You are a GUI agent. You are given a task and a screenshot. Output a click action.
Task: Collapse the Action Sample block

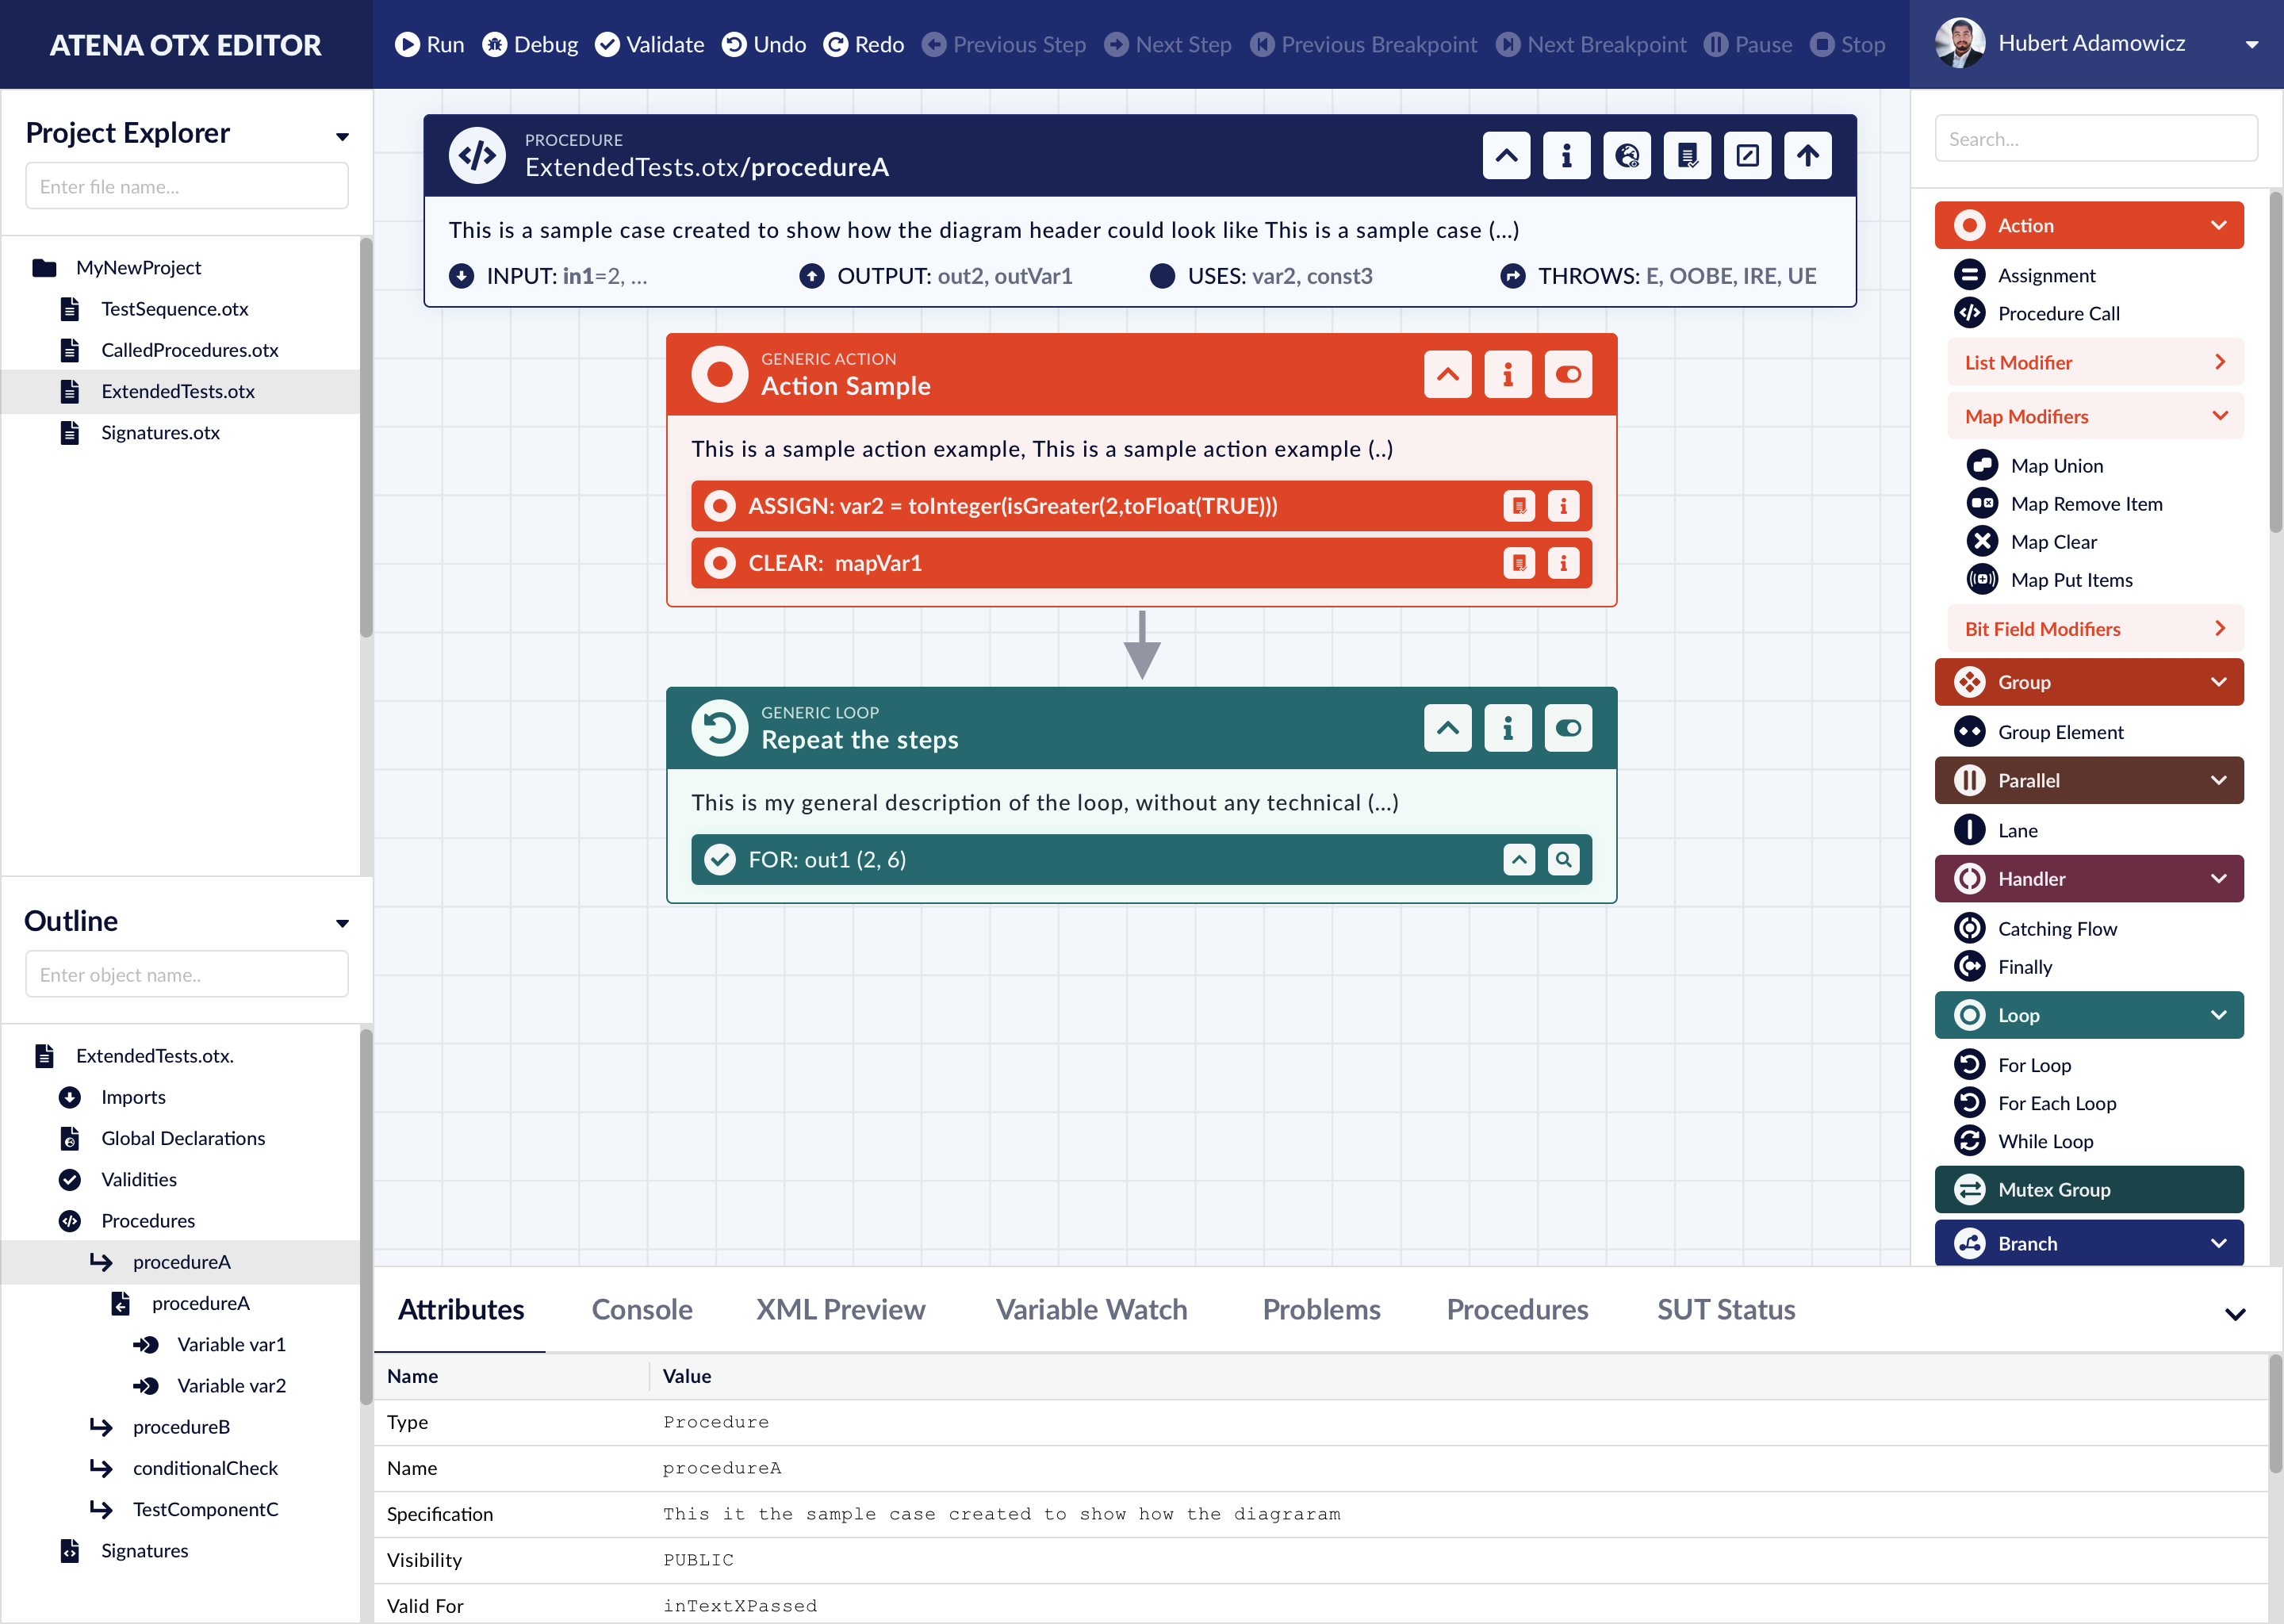(1447, 374)
